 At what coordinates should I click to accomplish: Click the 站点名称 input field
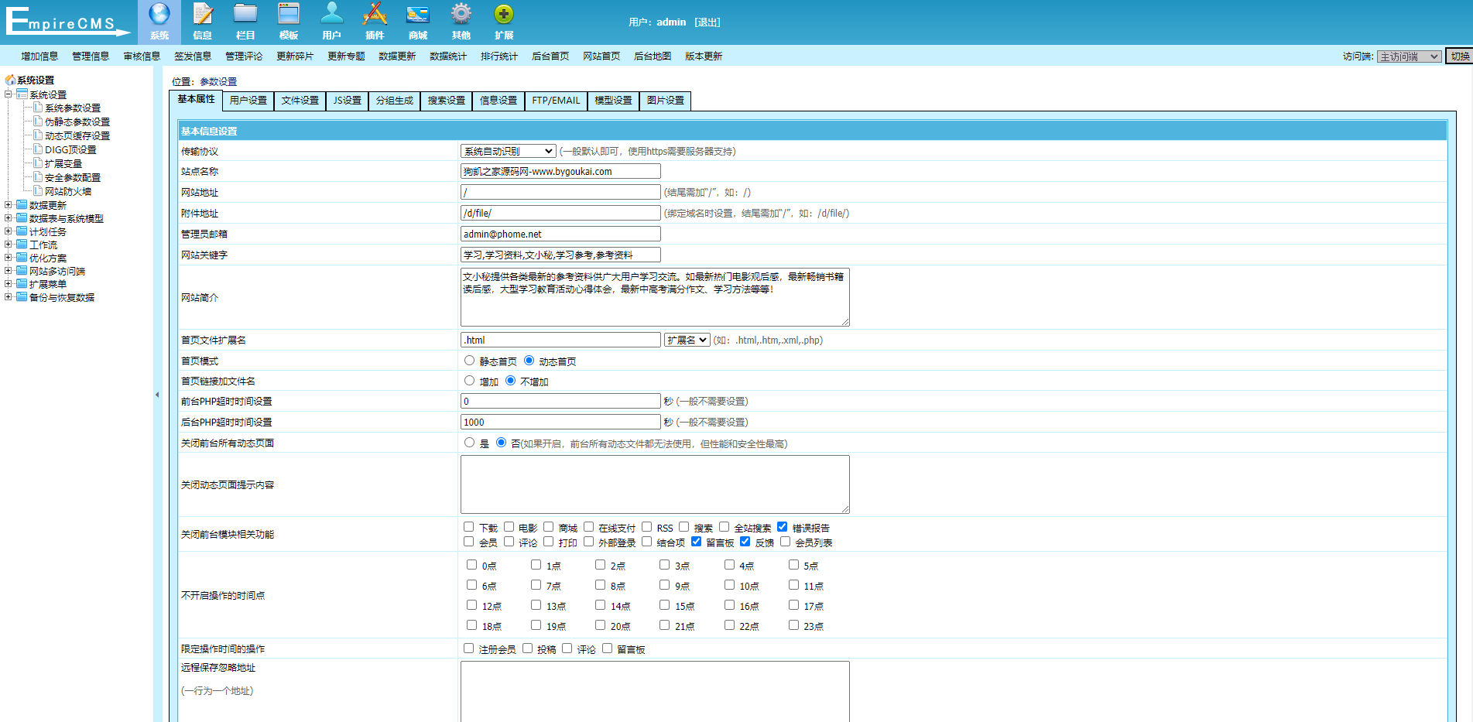pos(560,172)
